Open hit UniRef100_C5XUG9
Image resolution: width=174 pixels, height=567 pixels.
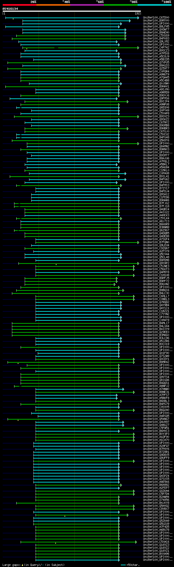pos(156,36)
